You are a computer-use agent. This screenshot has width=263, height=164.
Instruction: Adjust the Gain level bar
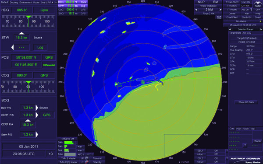(70, 143)
